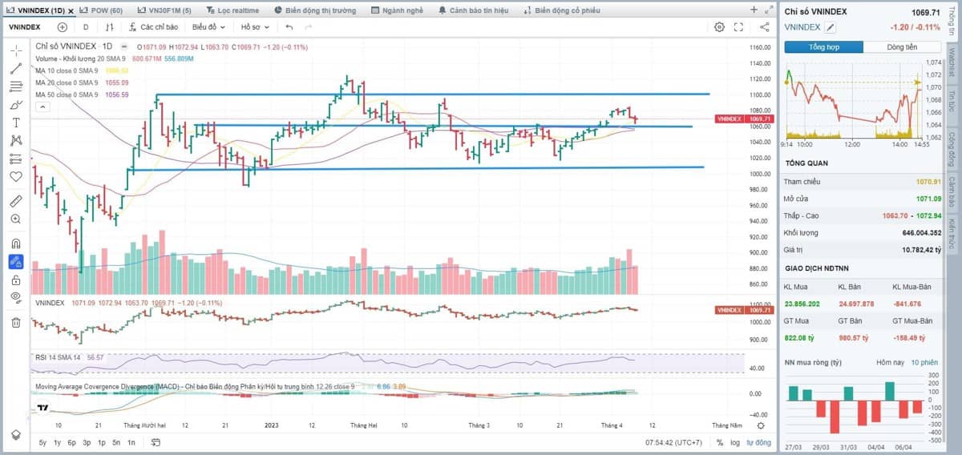Select the text annotation tool
The width and height of the screenshot is (962, 455).
coord(16,123)
